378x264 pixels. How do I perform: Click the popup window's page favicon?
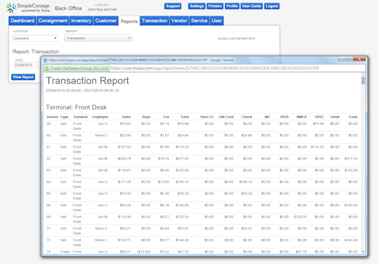pos(43,59)
